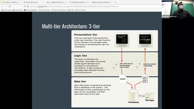Go back to the previous page
Screen dimensions: 194x109
tap(2, 6)
